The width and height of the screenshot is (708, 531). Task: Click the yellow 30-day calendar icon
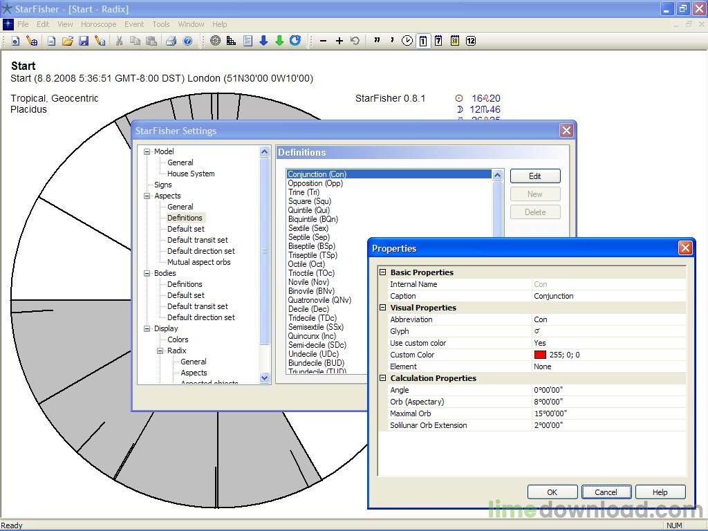tap(455, 41)
